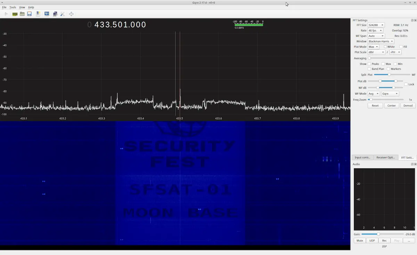The image size is (417, 255).
Task: Click the Res: 0.03 s text
Action: [401, 36]
